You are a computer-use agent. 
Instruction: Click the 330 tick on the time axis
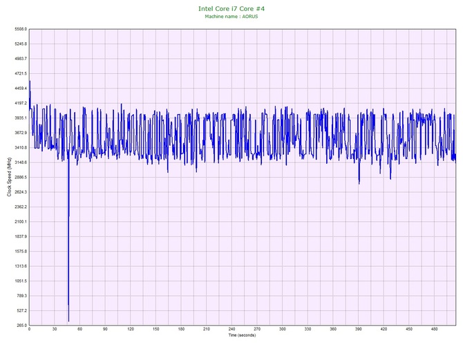308,329
